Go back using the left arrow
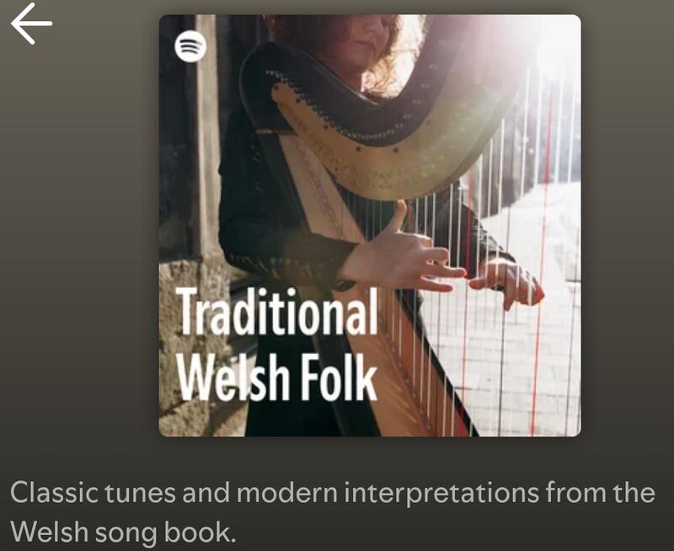674x551 pixels. 31,24
